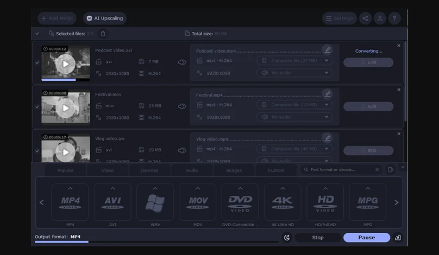
Task: Rename output Vlog video.mp4 with pencil icon
Action: click(327, 138)
